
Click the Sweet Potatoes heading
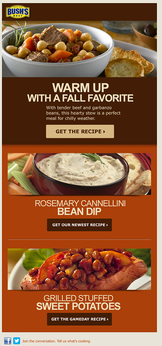pos(78,306)
